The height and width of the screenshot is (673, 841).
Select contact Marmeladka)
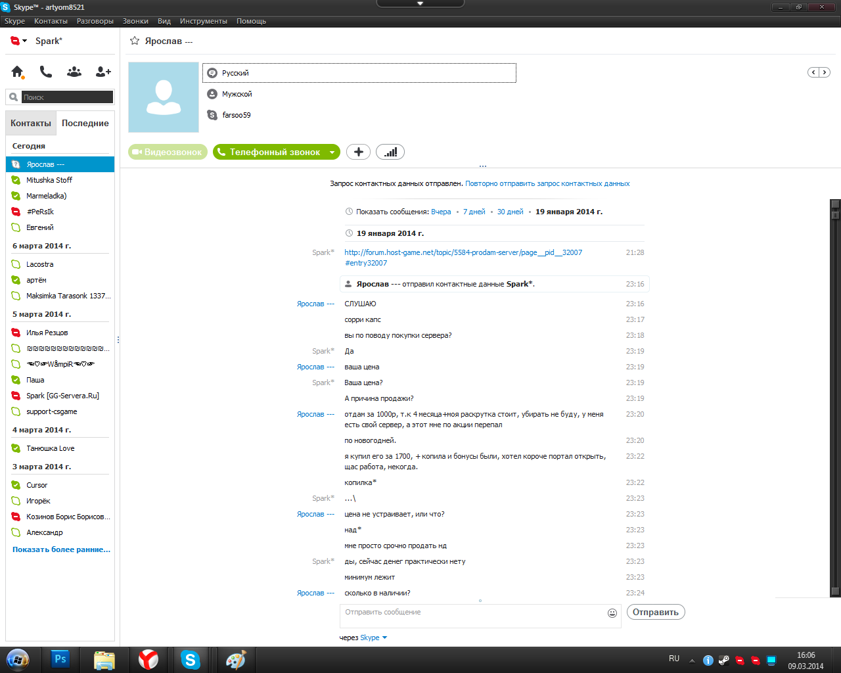click(x=60, y=196)
